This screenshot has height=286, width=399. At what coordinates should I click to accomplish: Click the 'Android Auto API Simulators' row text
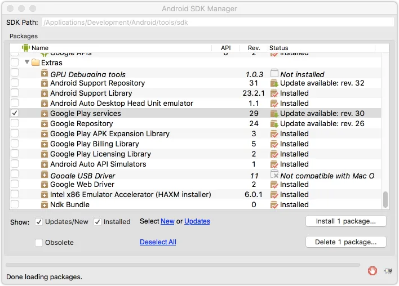point(98,164)
